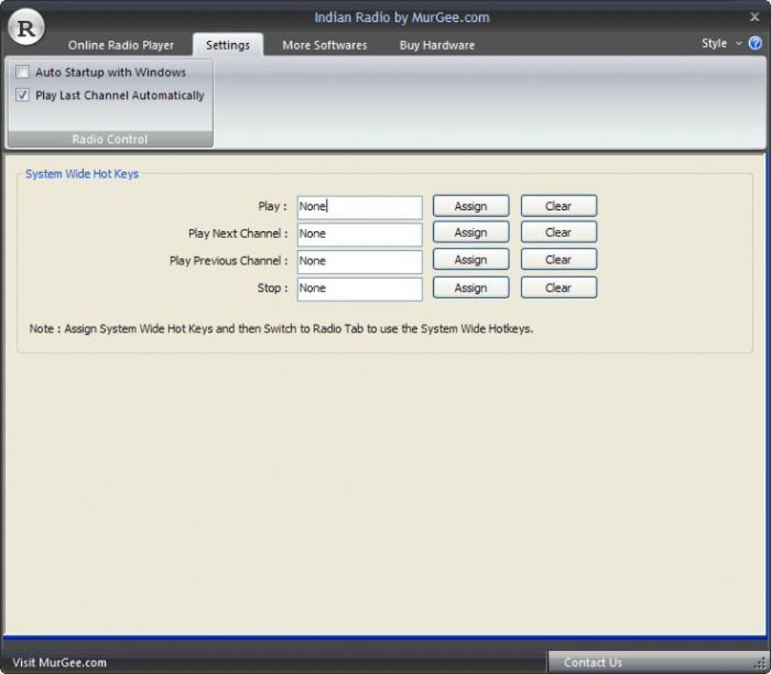771x674 pixels.
Task: Click the Play Next Channel hotkey field
Action: coord(360,234)
